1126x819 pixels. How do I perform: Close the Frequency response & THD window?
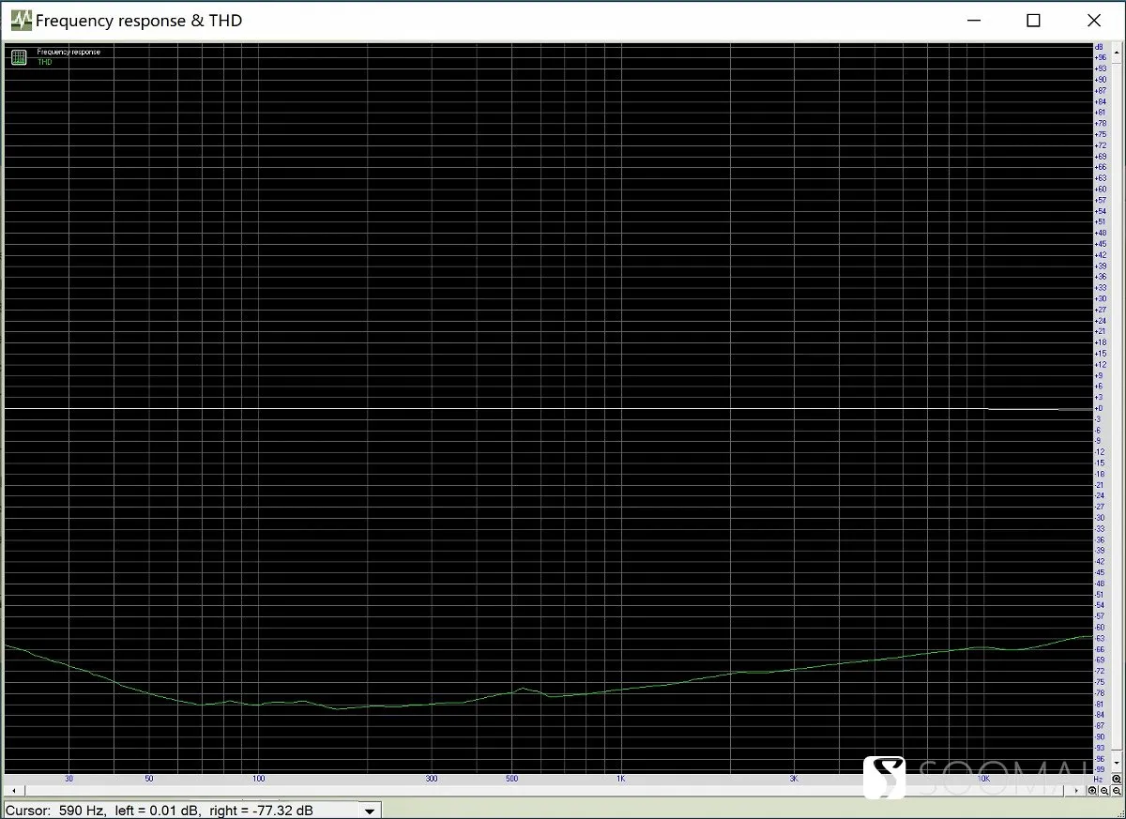click(1094, 21)
